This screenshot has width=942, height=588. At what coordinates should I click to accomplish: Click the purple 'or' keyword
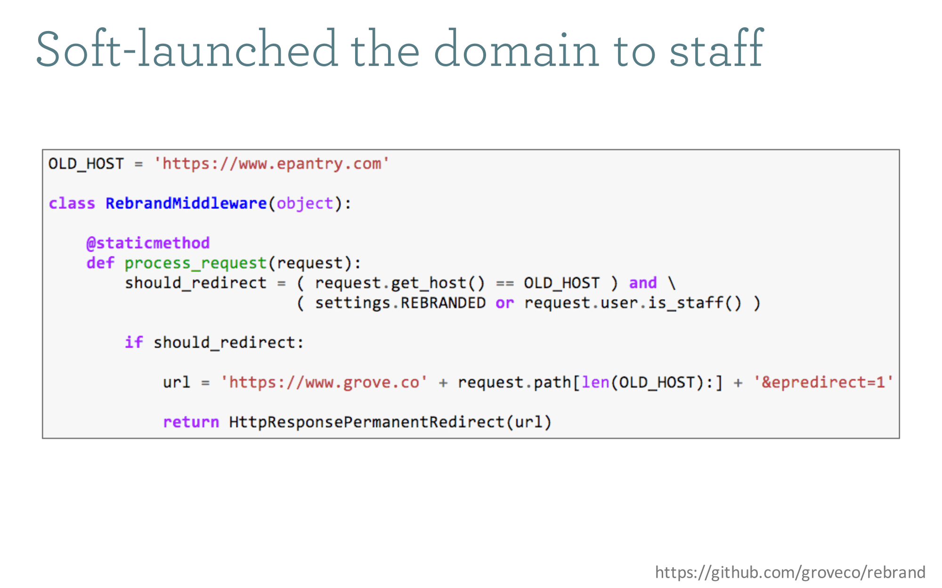(x=504, y=303)
